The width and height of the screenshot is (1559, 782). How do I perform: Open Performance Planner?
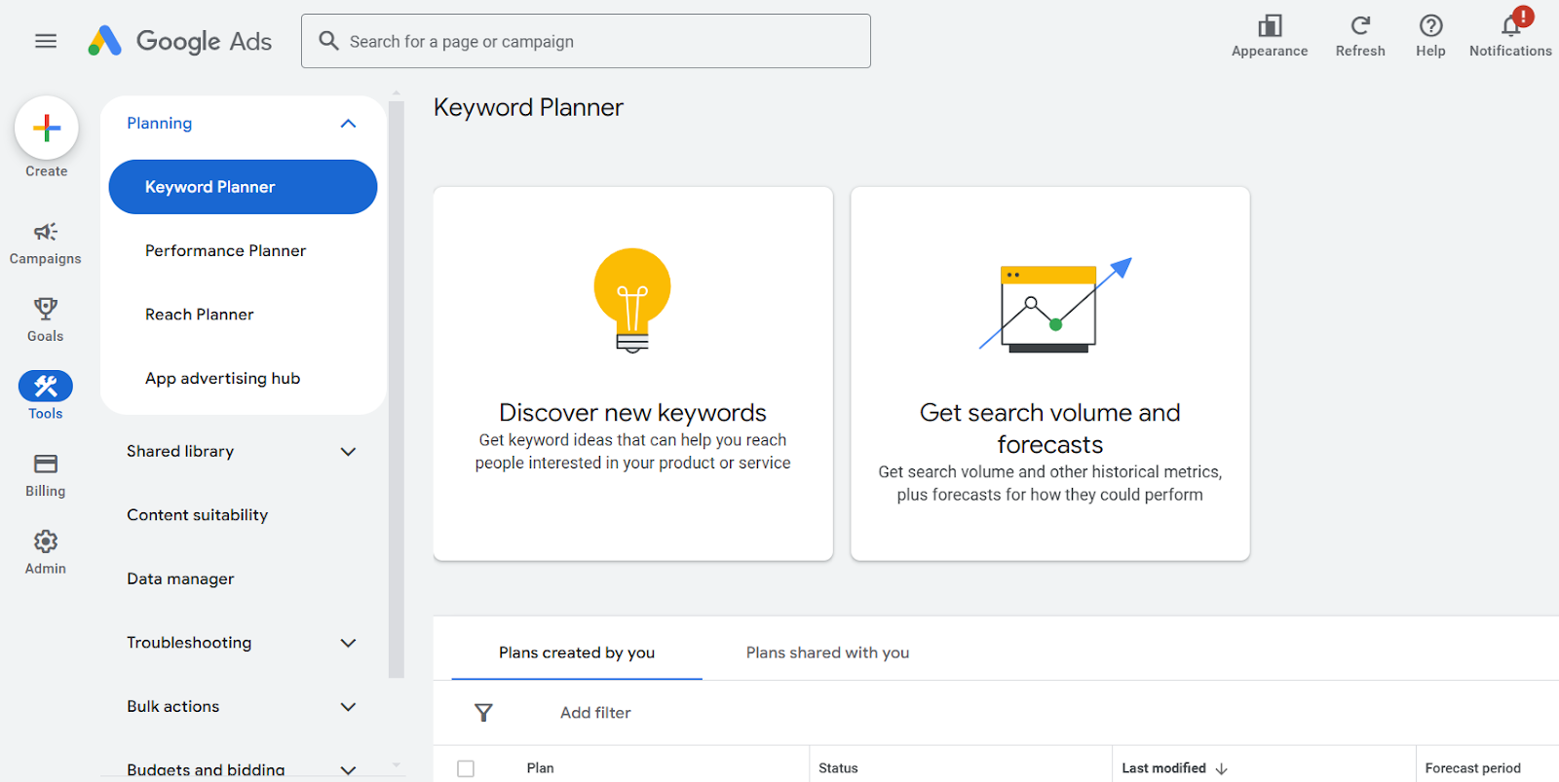(225, 251)
